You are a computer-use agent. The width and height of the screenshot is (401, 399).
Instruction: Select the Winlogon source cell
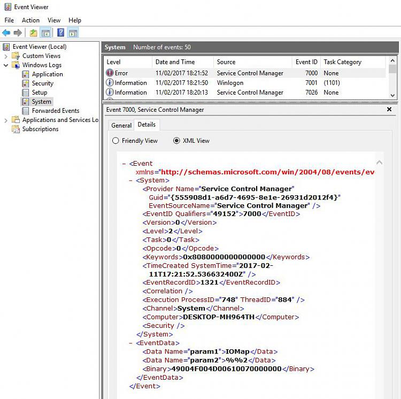tap(230, 82)
